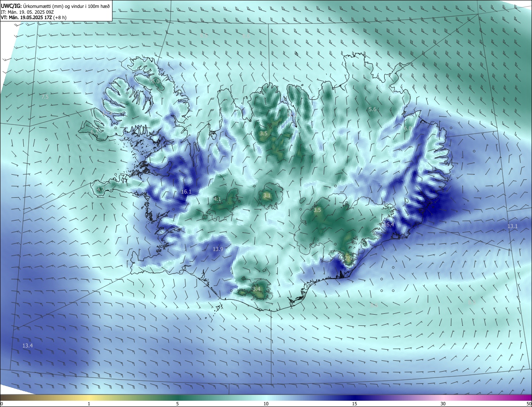Click the 7.5 value over the northwest sea
The image size is (532, 407).
(45, 97)
